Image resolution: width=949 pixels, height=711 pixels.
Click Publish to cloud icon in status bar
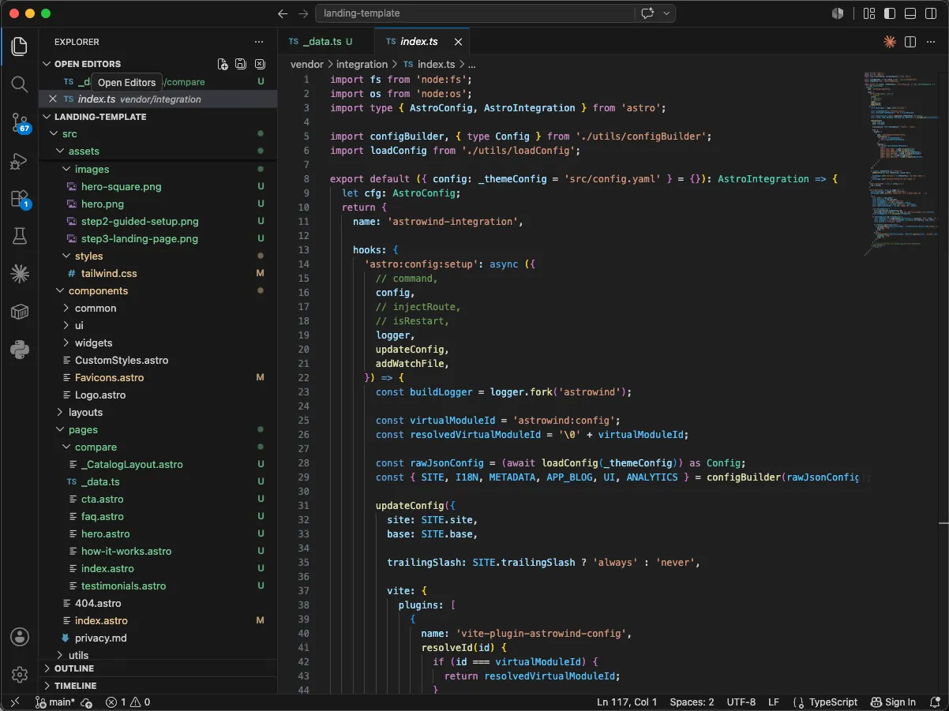(x=87, y=702)
